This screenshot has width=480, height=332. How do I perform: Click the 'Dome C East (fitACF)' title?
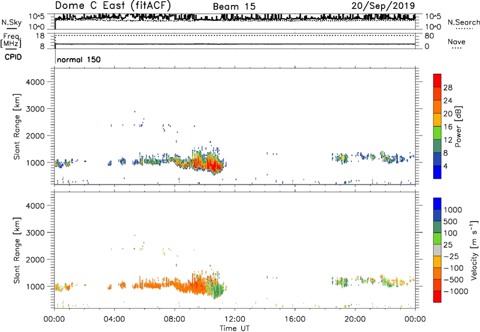(113, 5)
